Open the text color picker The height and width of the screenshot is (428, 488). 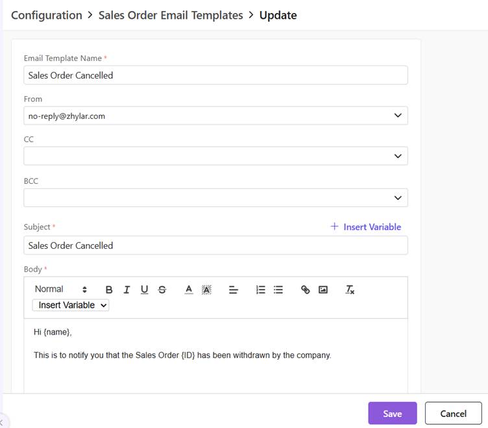[189, 290]
